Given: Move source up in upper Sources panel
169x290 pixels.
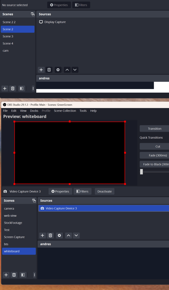Looking at the screenshot, I should pos(67,70).
